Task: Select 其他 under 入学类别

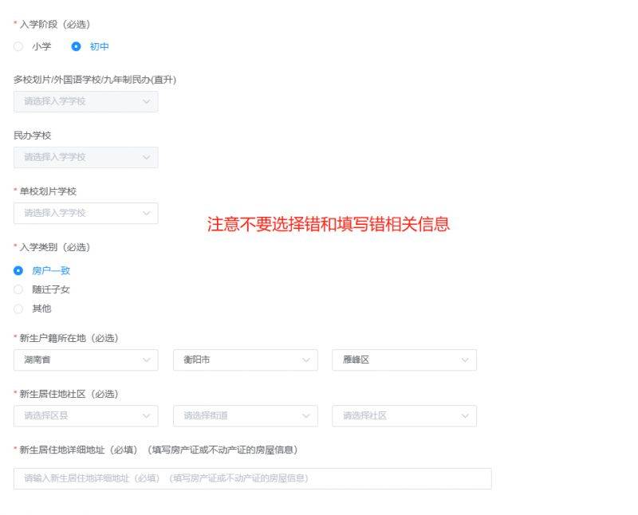Action: (18, 309)
